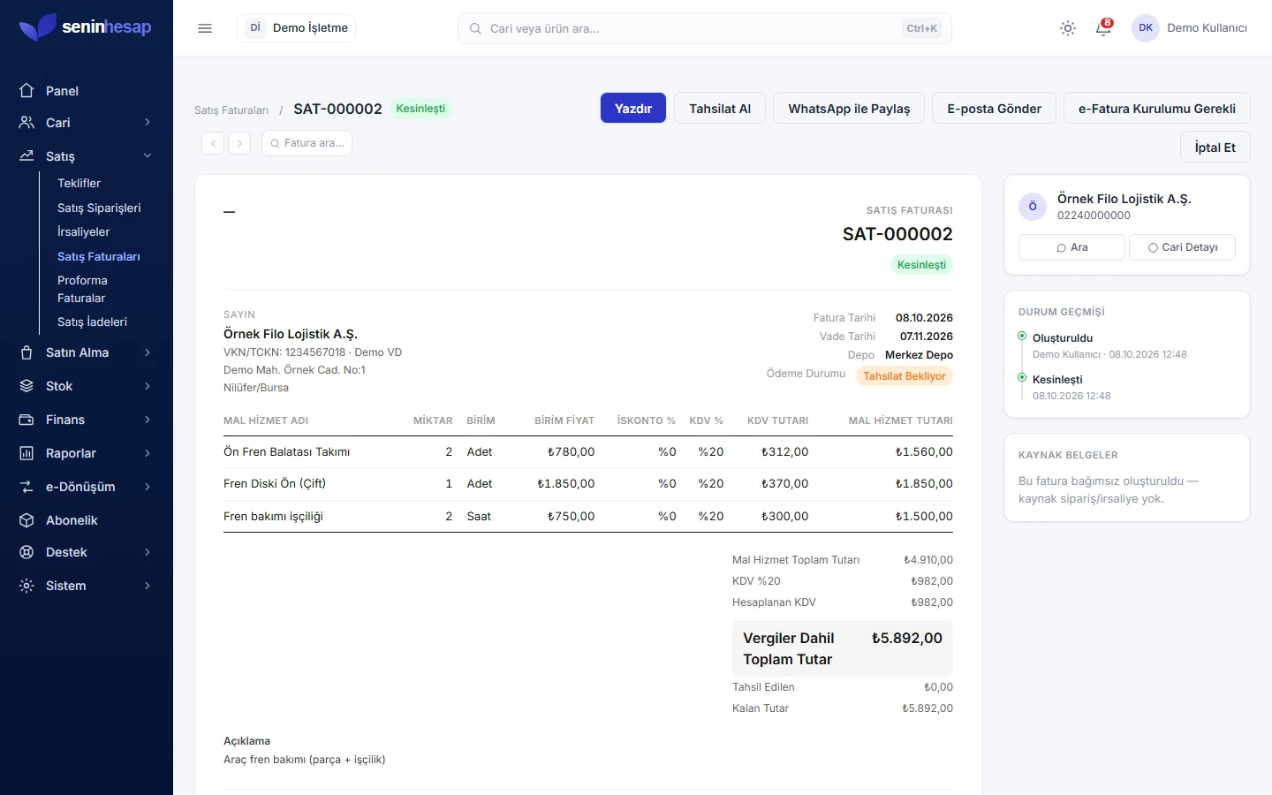Viewport: 1272px width, 795px height.
Task: Switch light/dark theme with sun icon
Action: point(1068,28)
